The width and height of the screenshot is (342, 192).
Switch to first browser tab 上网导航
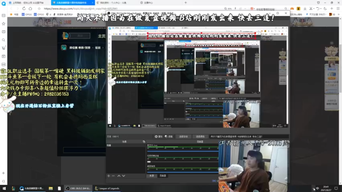(28, 3)
